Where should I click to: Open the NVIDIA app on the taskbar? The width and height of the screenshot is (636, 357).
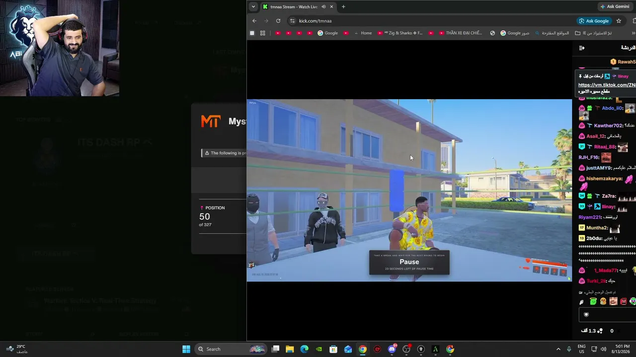pos(319,349)
